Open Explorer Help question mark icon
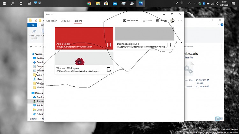Screen dimensions: 239x134 click(x=222, y=25)
